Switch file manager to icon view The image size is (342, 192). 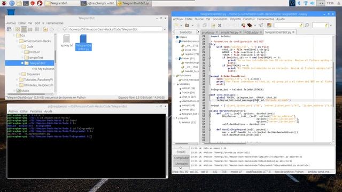click(18, 29)
